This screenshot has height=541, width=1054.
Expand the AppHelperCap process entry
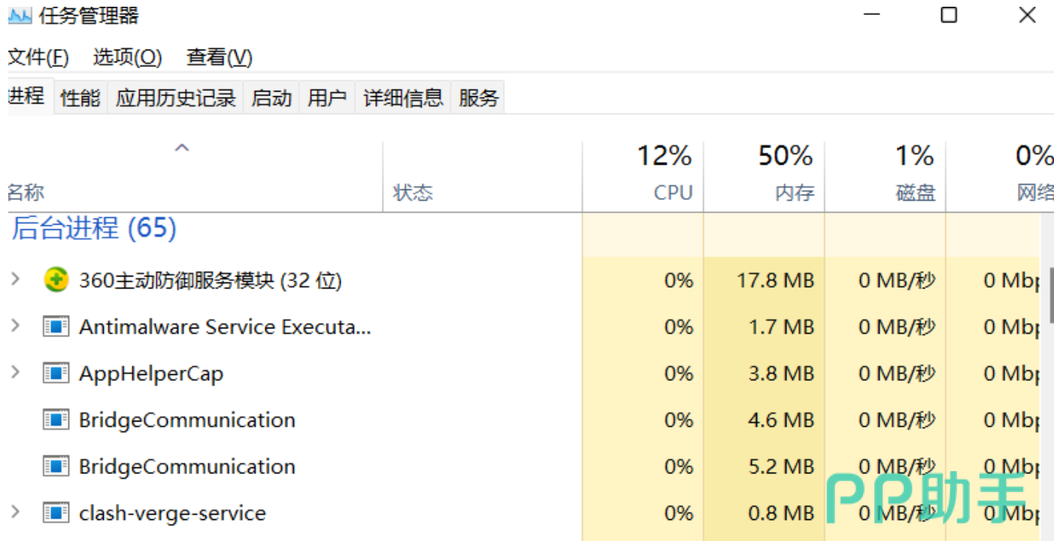(15, 373)
